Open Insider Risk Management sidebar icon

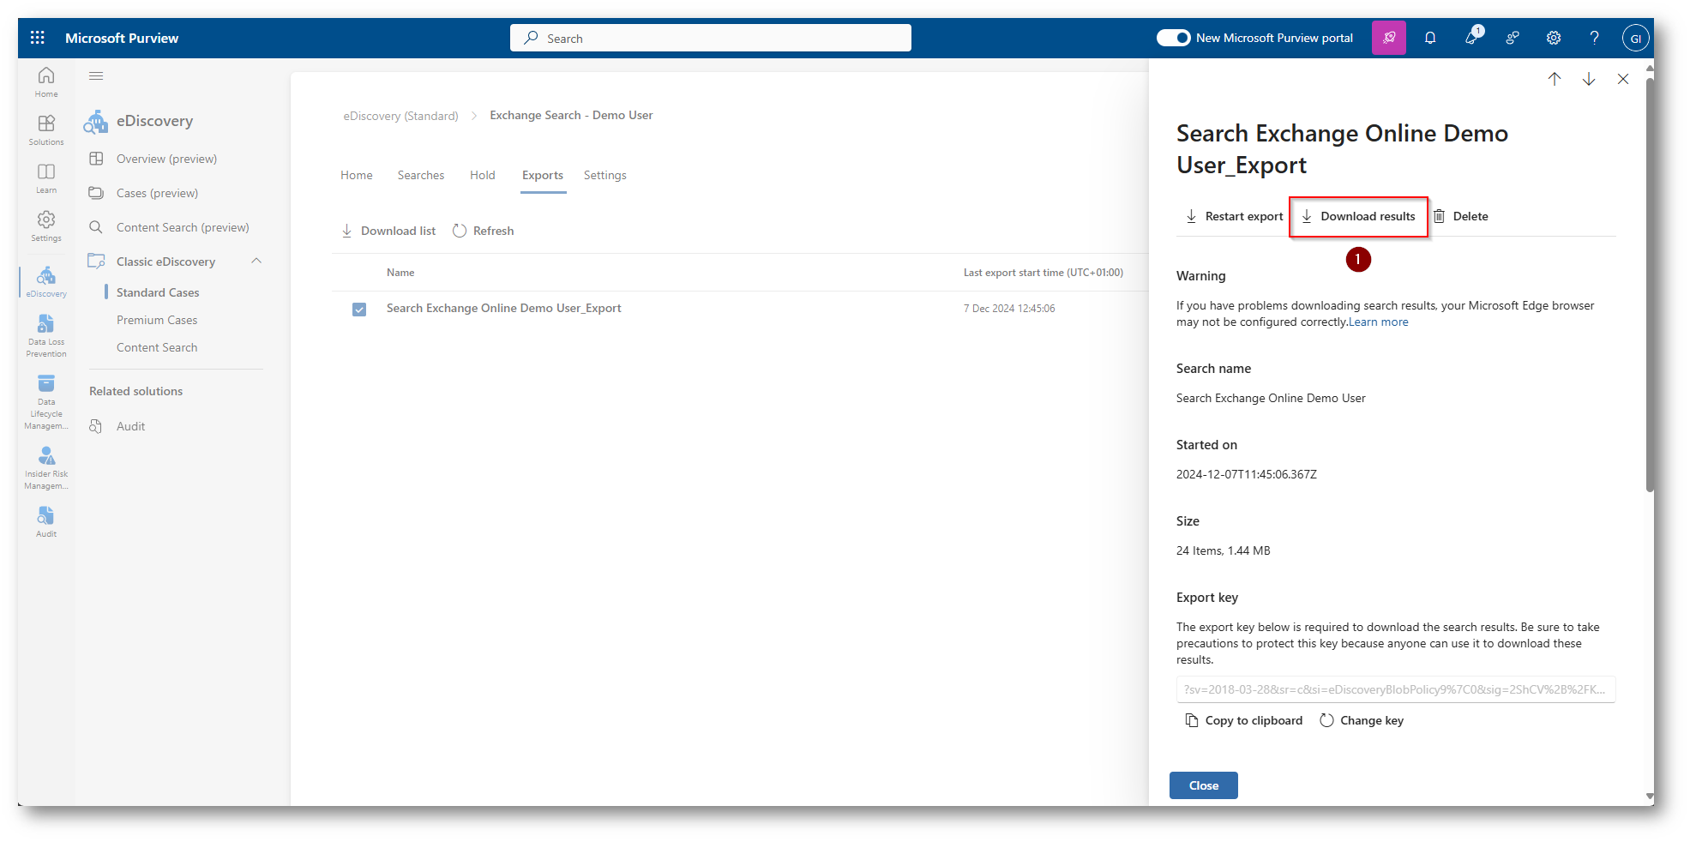tap(46, 467)
